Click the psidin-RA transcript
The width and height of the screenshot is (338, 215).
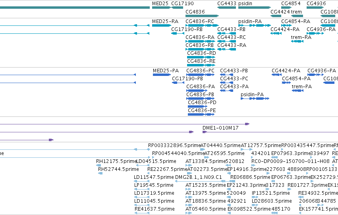(x=255, y=25)
